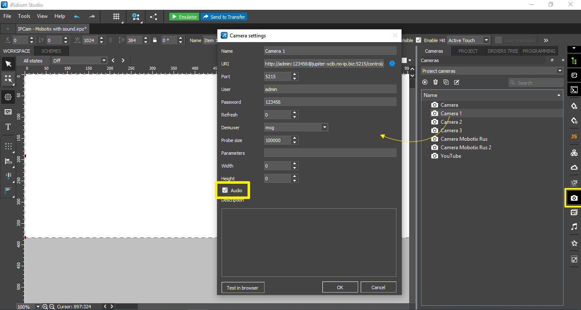This screenshot has height=310, width=581.
Task: Click the grid settings icon in toolbar
Action: tap(116, 17)
